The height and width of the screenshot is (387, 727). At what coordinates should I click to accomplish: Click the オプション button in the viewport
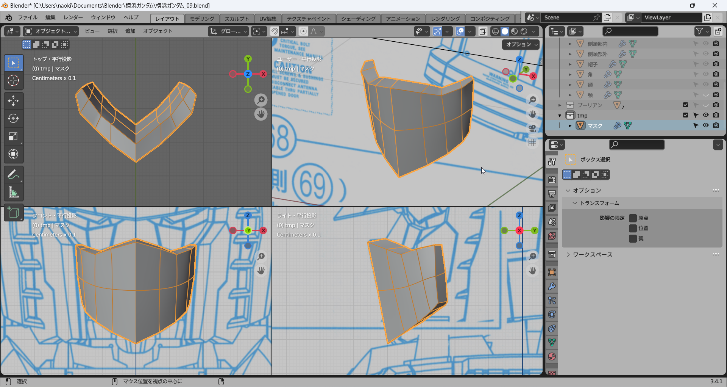pyautogui.click(x=521, y=44)
